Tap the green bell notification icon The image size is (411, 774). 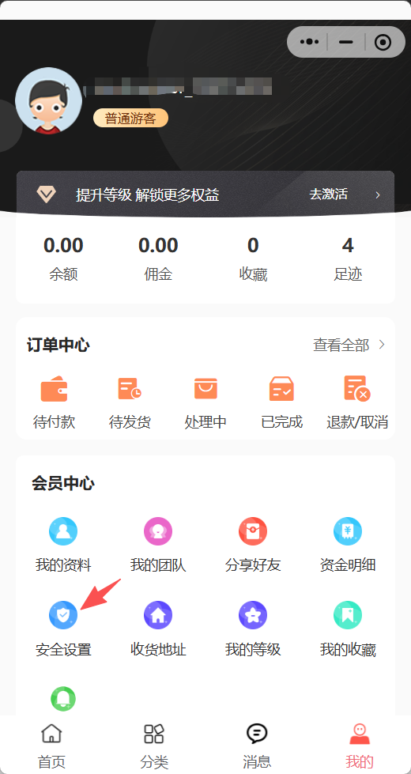coord(63,699)
